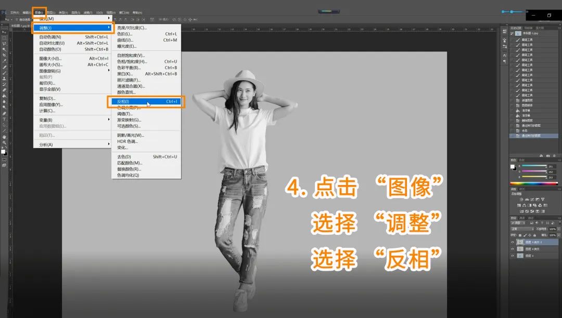Choose 画布大小(S) menu entry
Screen dimensions: 562x318
73,65
